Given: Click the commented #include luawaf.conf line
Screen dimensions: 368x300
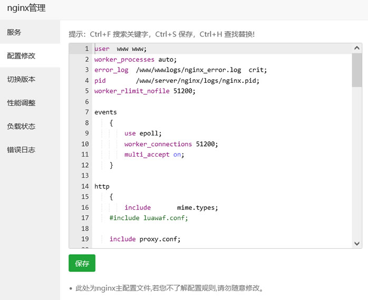Looking at the screenshot, I should pos(148,218).
